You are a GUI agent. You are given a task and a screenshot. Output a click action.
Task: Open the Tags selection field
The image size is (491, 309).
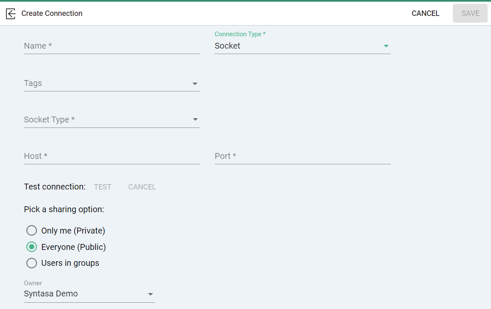point(105,83)
